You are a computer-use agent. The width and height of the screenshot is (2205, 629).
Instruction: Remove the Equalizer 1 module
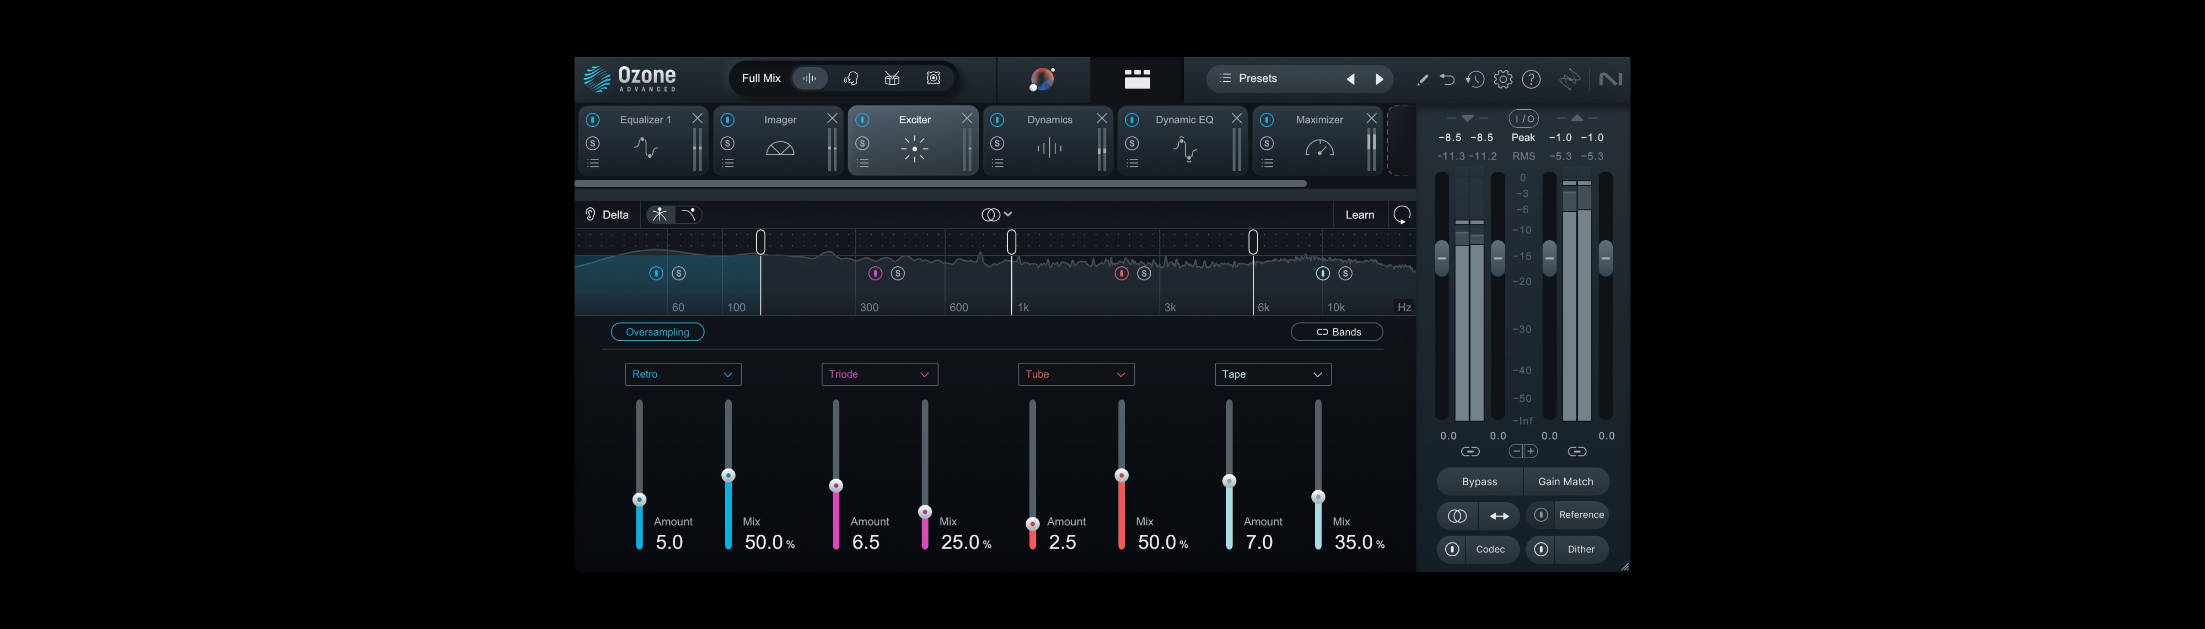(x=697, y=119)
